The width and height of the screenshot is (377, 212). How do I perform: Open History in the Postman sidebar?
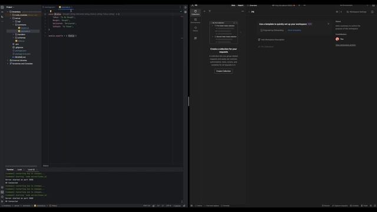196,29
